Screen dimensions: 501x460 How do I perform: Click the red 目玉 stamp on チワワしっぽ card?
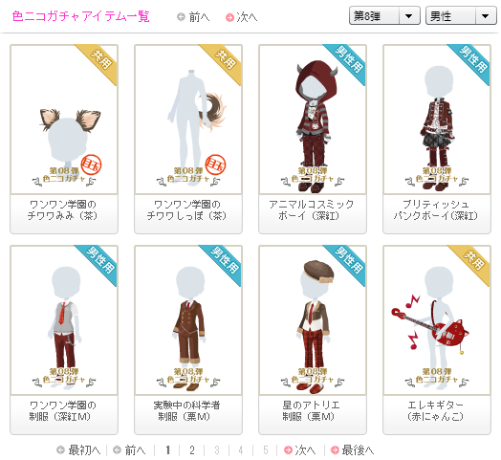click(x=215, y=164)
